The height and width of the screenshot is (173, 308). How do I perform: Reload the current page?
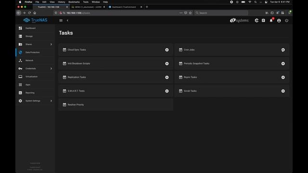[29, 13]
